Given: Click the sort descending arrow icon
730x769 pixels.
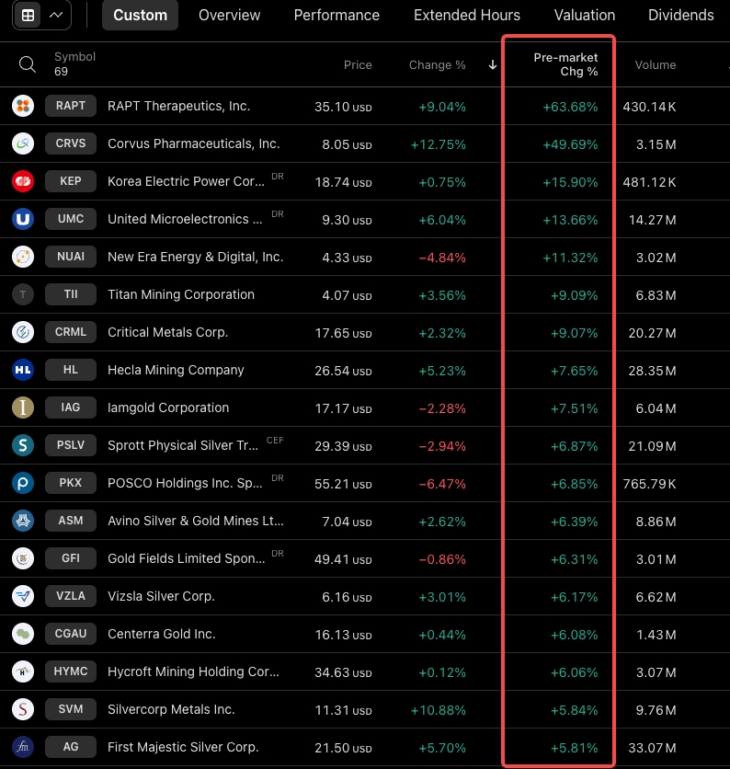Looking at the screenshot, I should (493, 64).
